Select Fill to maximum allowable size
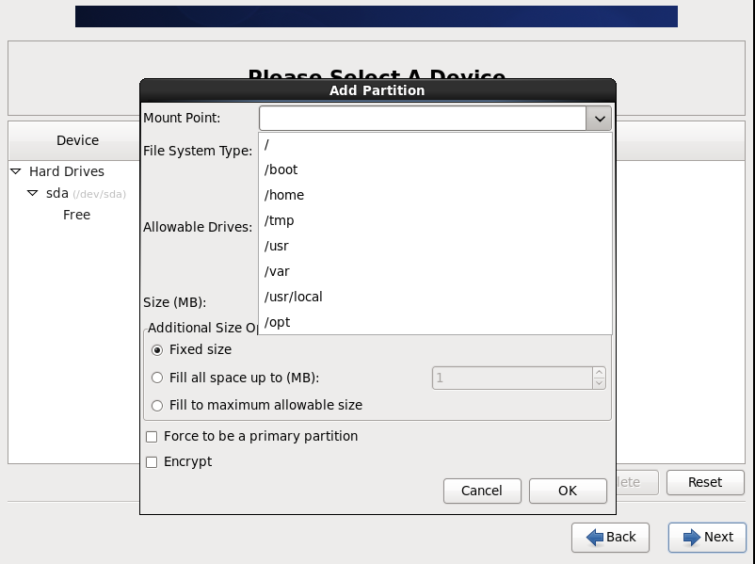This screenshot has width=755, height=564. pos(157,406)
